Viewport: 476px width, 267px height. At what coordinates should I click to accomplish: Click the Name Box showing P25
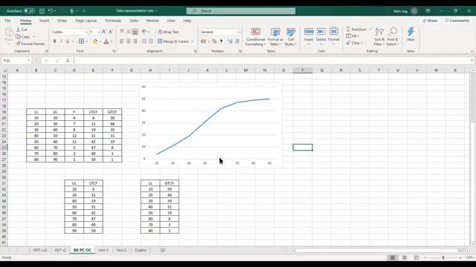coord(16,61)
